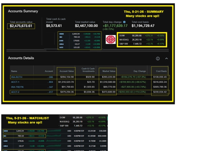This screenshot has height=151, width=202.
Task: Click IRA-TRDTN market value $89,775.00
Action: (109, 87)
